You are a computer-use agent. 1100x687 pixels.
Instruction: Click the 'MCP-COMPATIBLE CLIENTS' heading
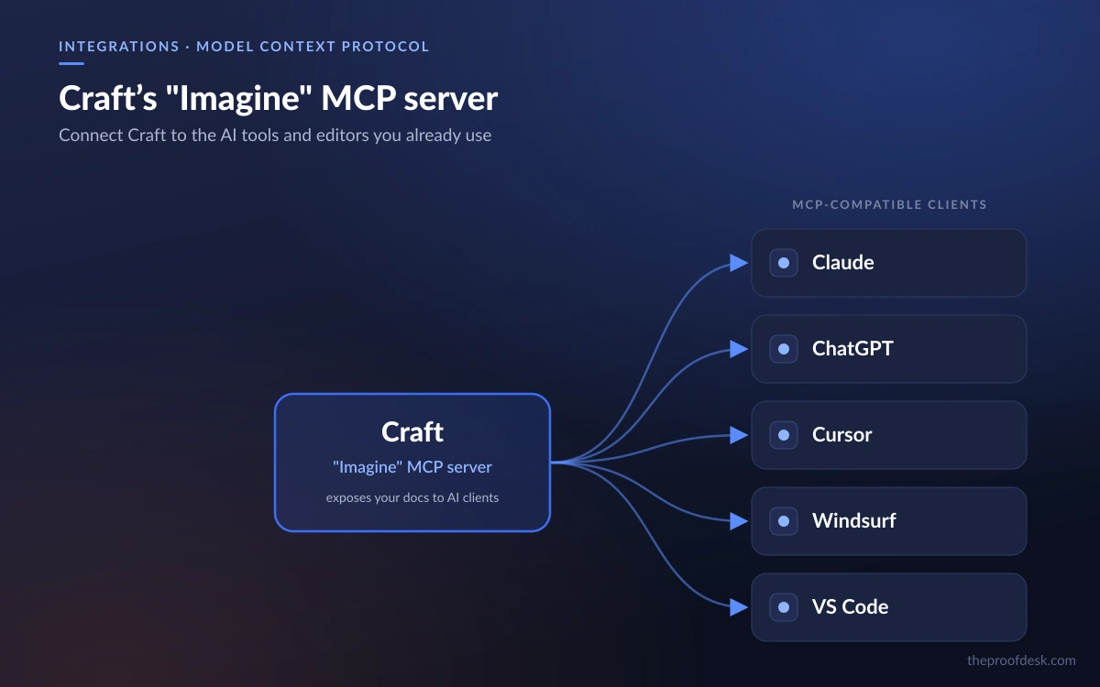coord(889,204)
